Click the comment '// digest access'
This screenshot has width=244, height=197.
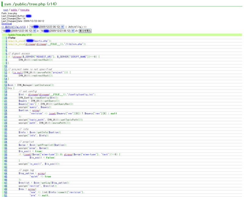[19, 54]
